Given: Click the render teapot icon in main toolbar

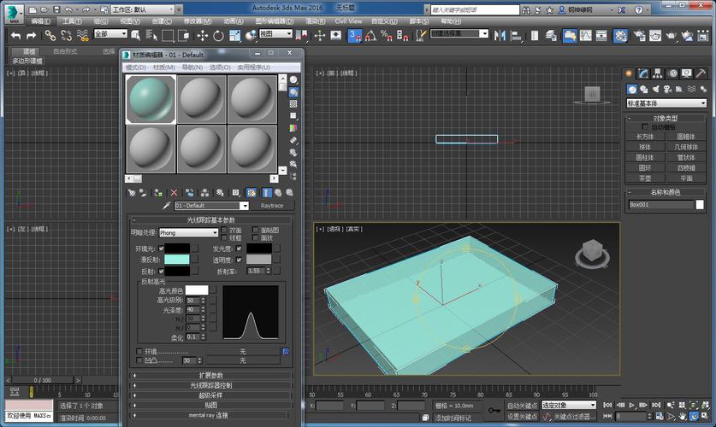Looking at the screenshot, I should [672, 35].
